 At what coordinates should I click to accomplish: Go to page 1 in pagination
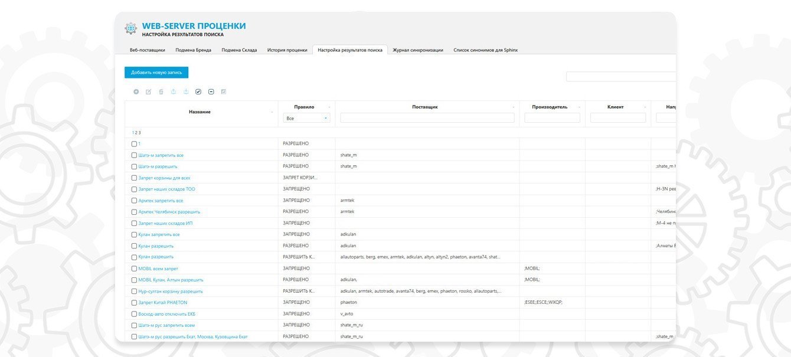click(x=133, y=133)
